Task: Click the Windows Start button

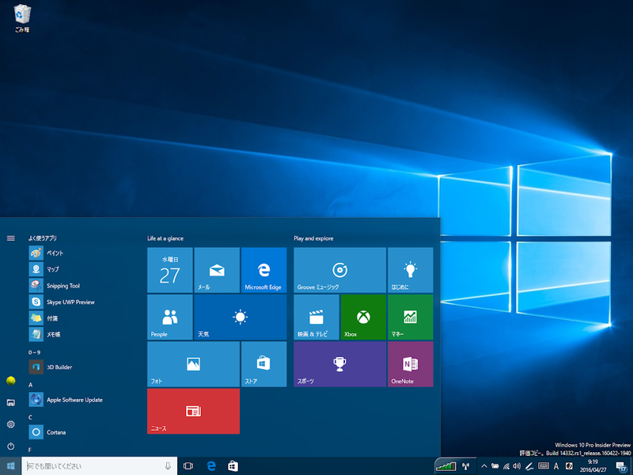Action: (x=11, y=466)
